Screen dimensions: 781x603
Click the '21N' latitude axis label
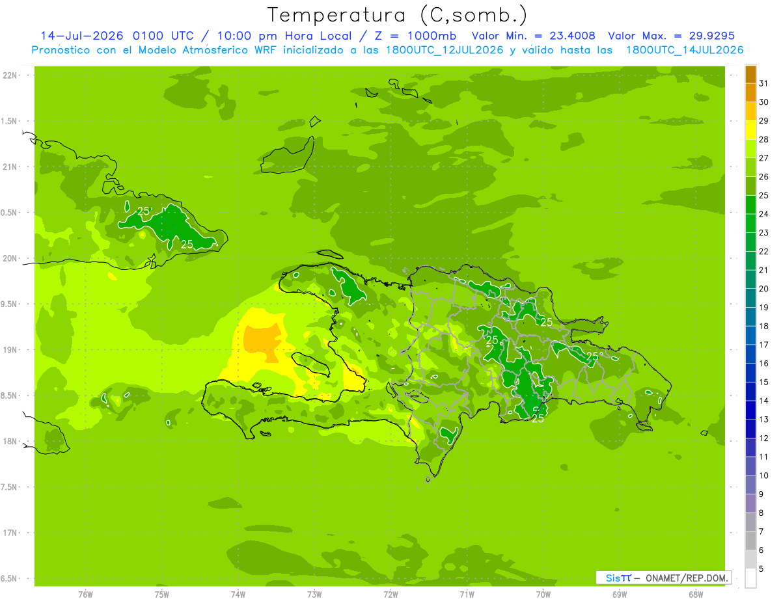pos(11,167)
